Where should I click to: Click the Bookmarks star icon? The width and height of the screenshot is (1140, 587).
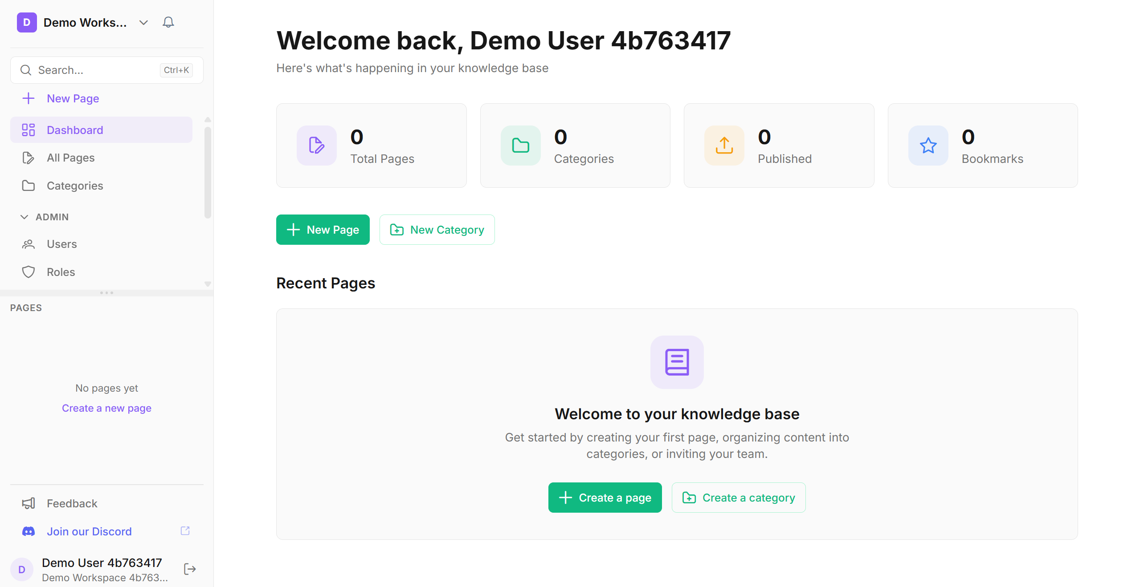pyautogui.click(x=928, y=146)
